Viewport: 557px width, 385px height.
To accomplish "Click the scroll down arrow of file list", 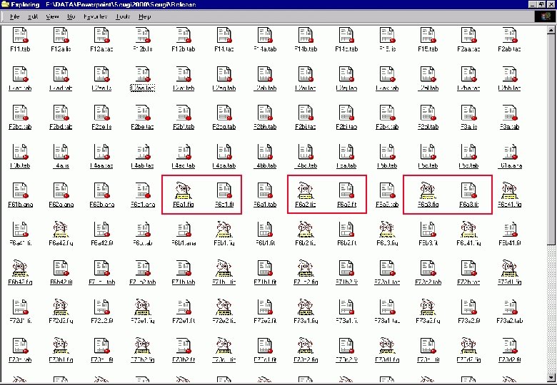I will coord(551,377).
